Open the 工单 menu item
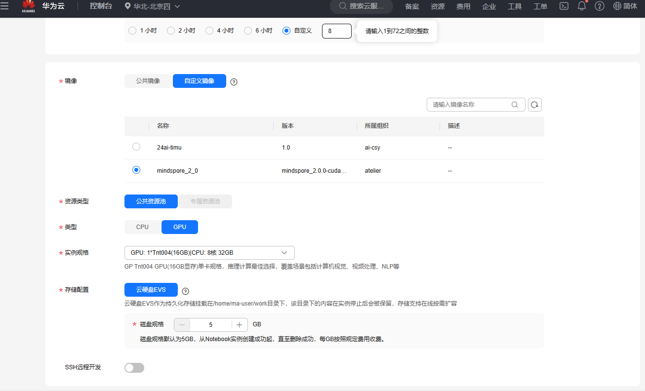 point(540,6)
